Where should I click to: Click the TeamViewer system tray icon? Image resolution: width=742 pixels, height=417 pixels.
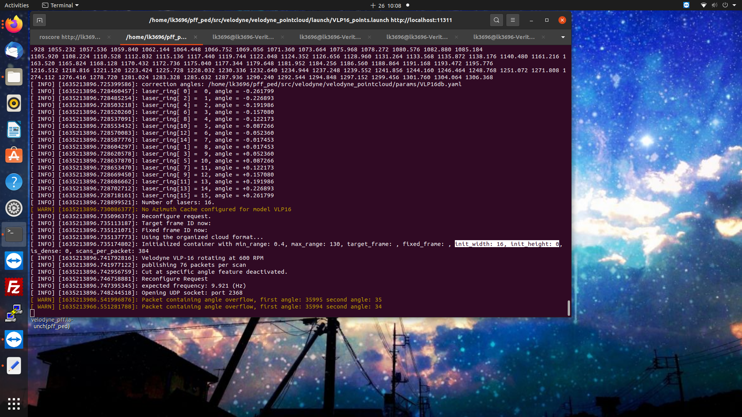pos(686,5)
